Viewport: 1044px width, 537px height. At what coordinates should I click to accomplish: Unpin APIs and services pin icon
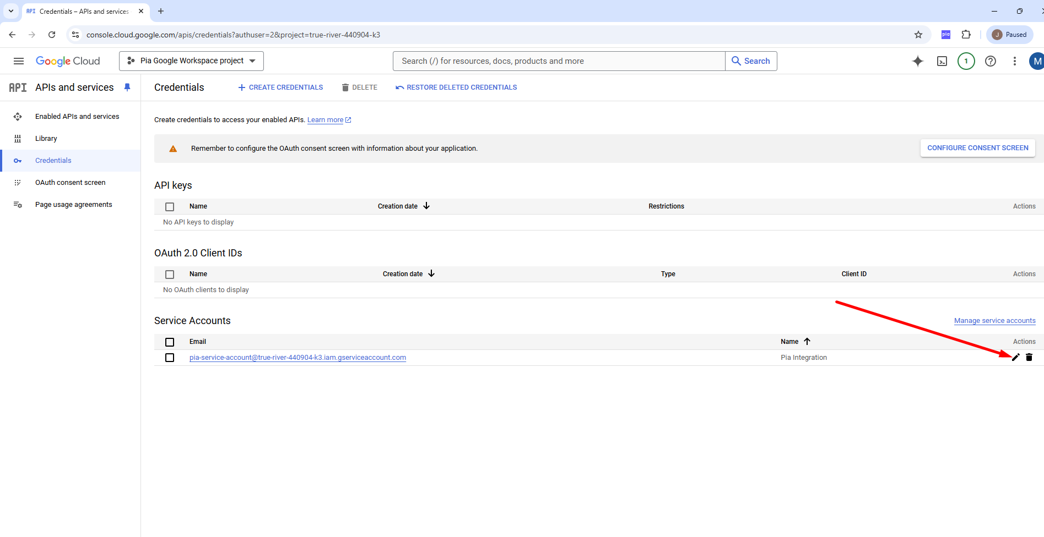(x=127, y=87)
